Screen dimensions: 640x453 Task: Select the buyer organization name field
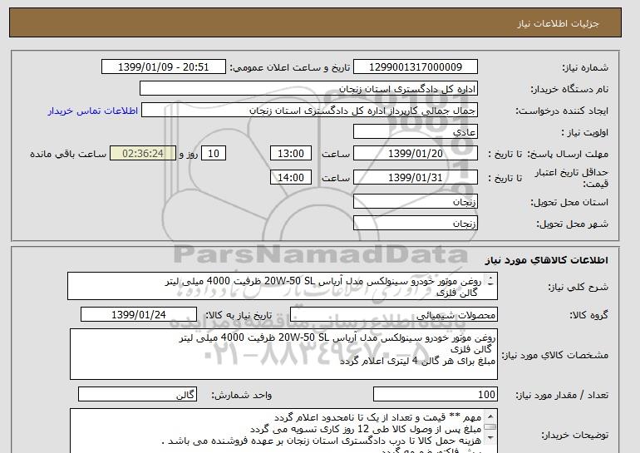tap(308, 89)
